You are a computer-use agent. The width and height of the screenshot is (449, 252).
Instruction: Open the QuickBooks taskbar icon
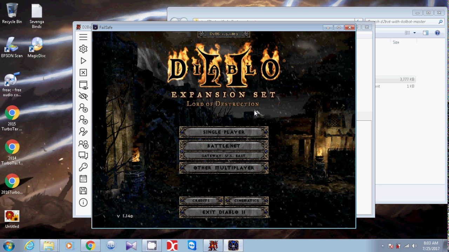tap(111, 246)
